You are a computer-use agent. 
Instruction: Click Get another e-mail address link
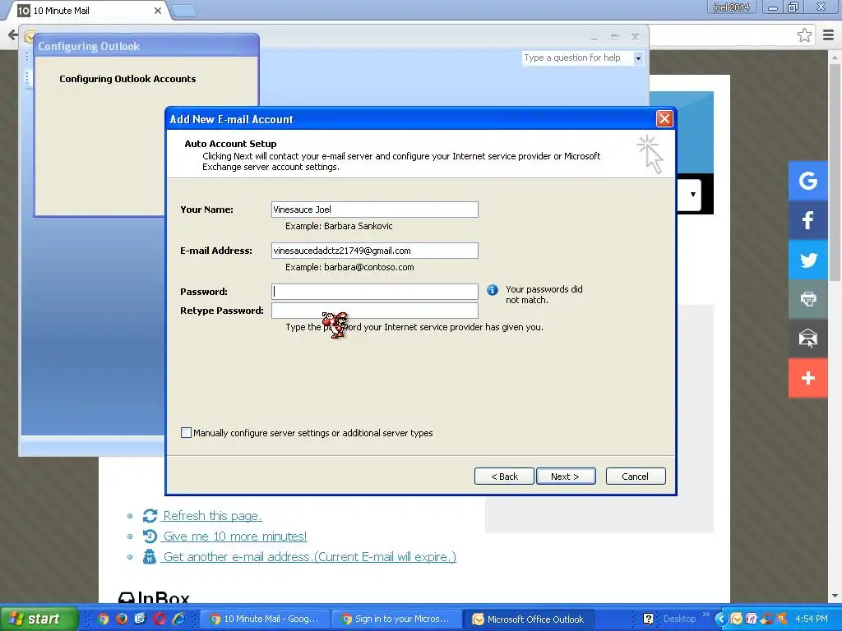309,556
